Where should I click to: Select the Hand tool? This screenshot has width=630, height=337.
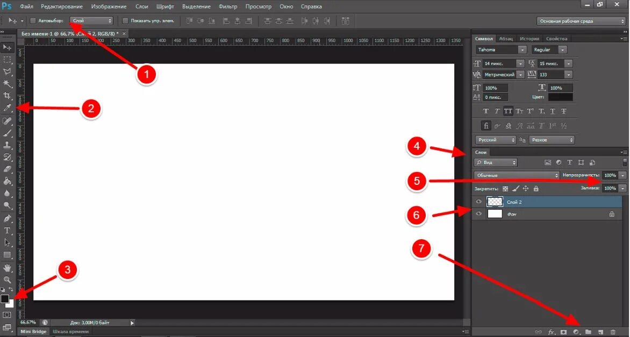pos(7,268)
